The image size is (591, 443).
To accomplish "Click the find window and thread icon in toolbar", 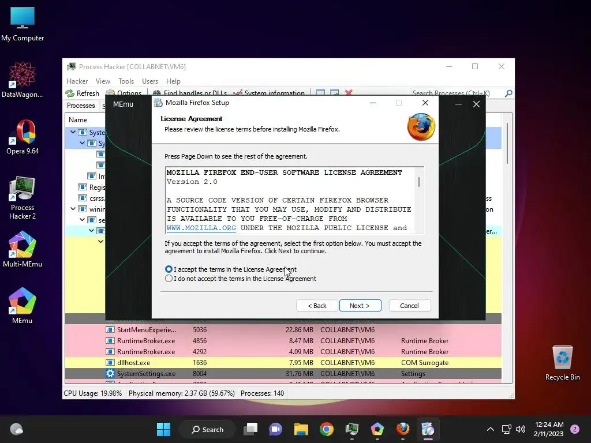I will pyautogui.click(x=334, y=92).
